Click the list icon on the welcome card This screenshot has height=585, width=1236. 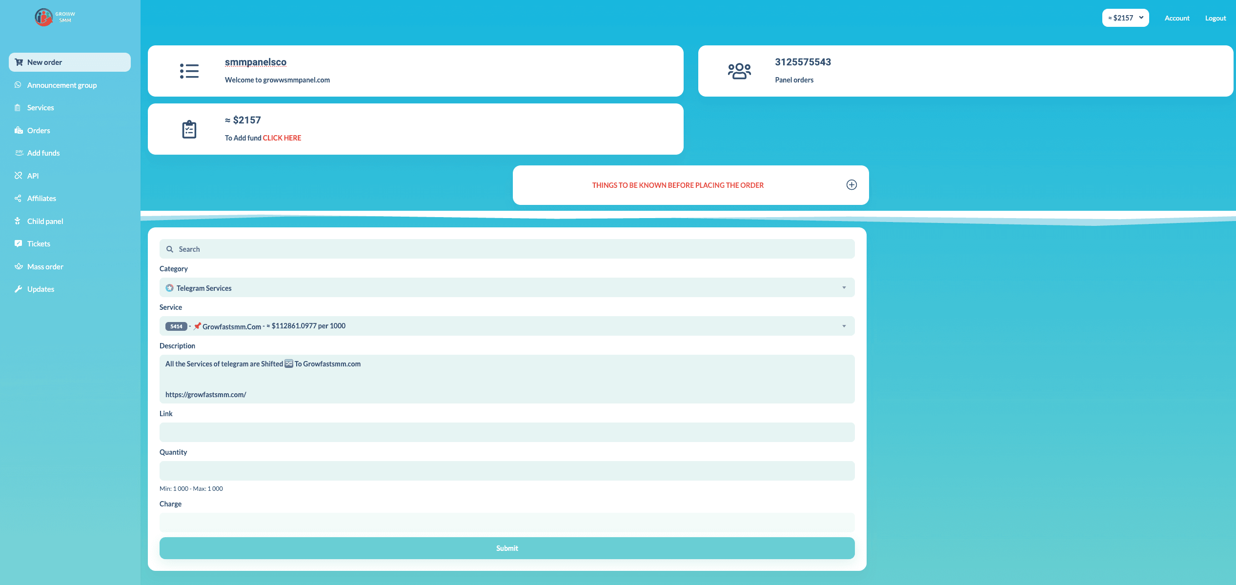point(189,71)
